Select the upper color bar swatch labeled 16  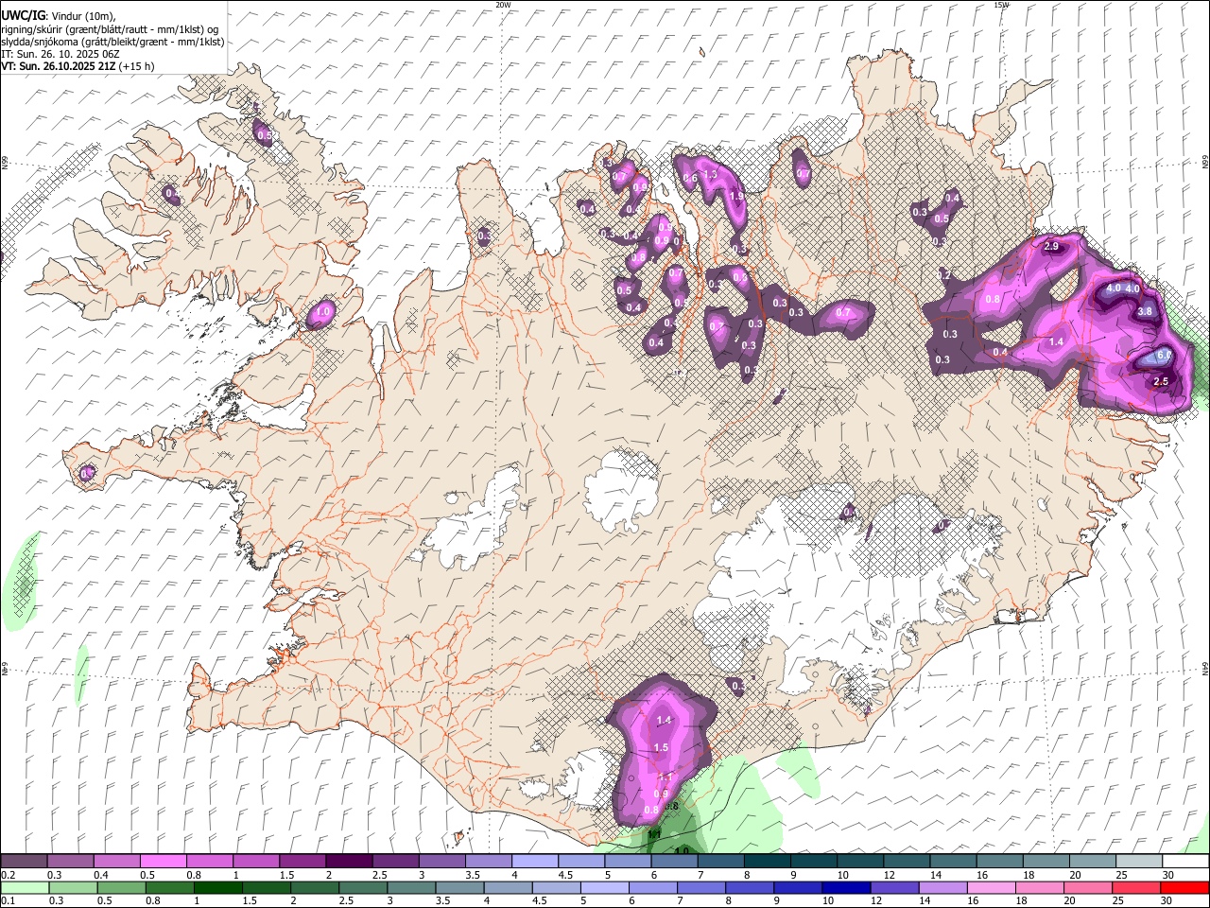click(x=999, y=861)
